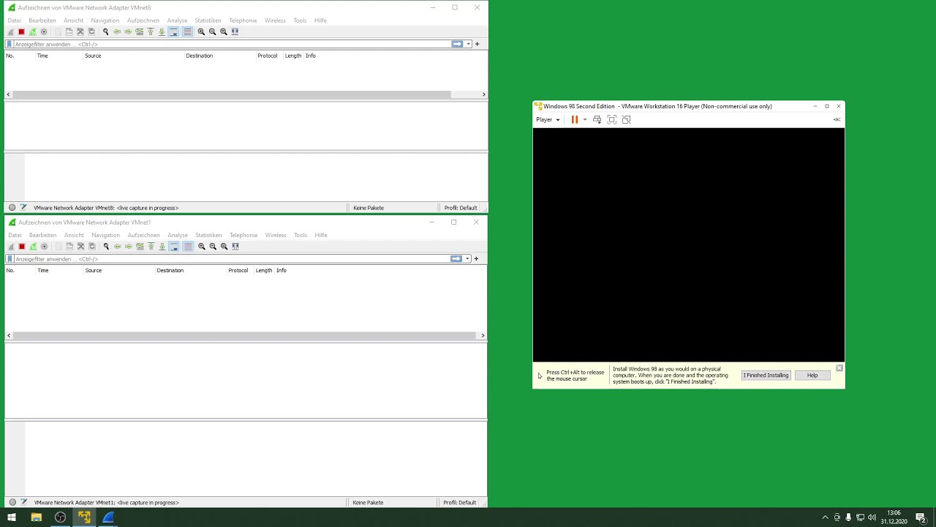Viewport: 936px width, 527px height.
Task: Click the Unity mode icon in VMware Player
Action: coord(626,119)
